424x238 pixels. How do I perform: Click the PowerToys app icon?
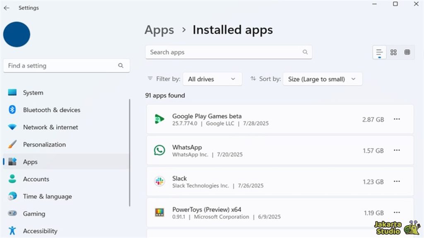click(159, 213)
